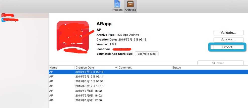Sort by the Name column header
This screenshot has width=248, height=108.
coord(62,67)
